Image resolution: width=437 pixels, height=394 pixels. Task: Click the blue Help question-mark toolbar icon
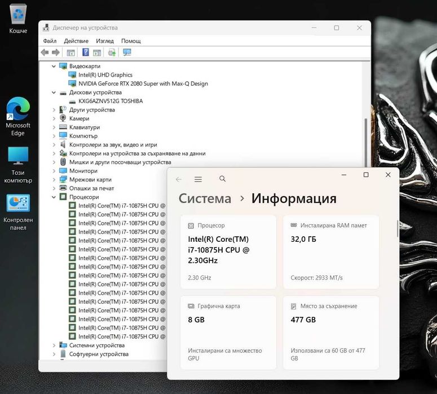point(86,52)
